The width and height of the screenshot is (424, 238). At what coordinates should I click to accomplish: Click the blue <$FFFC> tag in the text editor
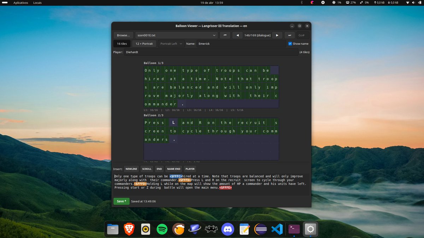(176, 176)
